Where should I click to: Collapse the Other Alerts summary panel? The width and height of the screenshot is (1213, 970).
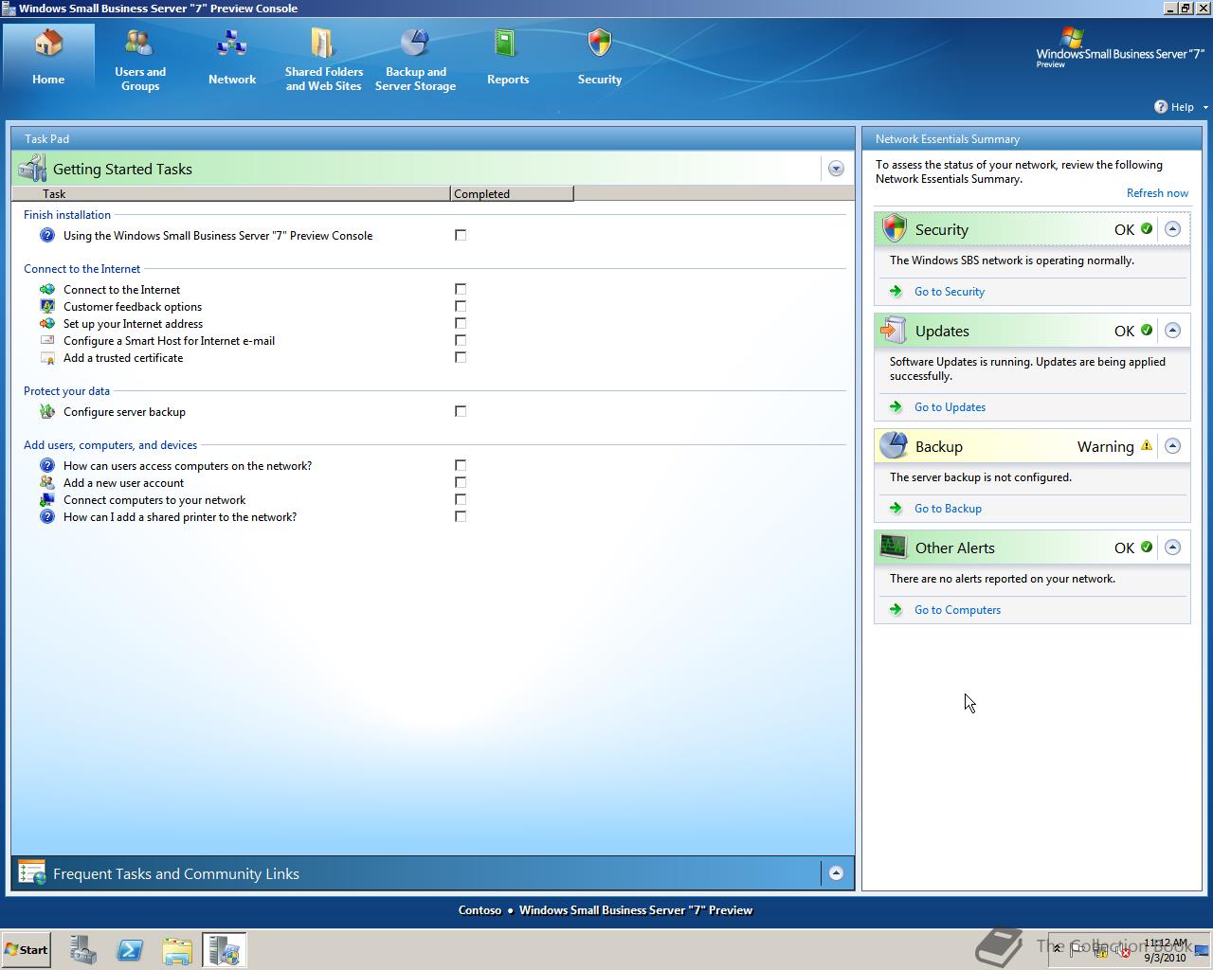coord(1172,548)
